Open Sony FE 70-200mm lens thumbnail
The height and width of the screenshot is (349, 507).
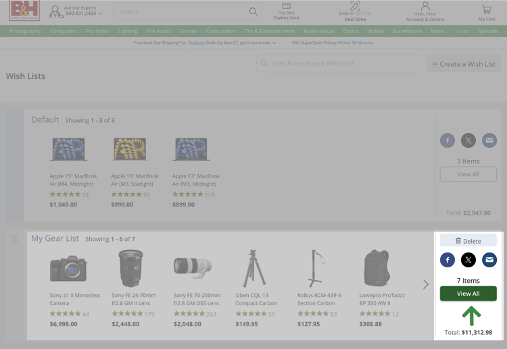pos(193,267)
